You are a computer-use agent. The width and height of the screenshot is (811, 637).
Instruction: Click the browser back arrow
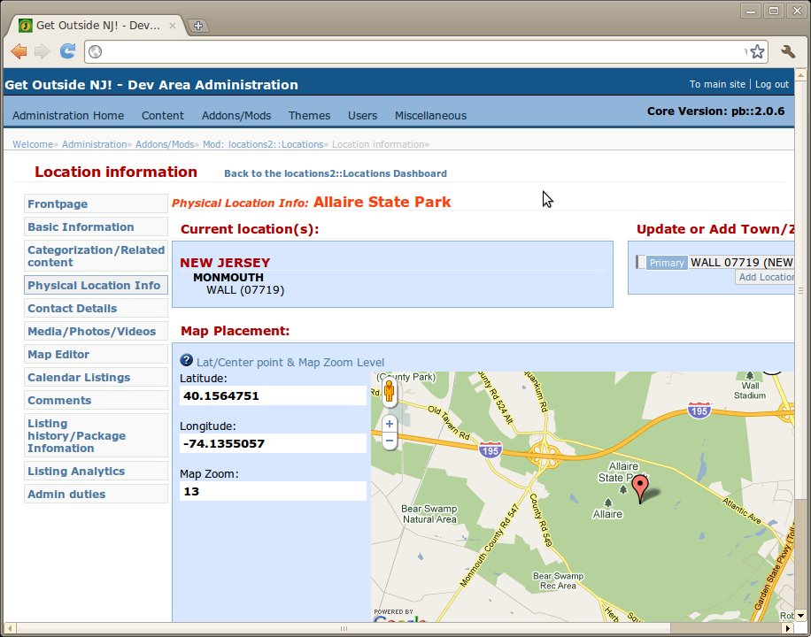pyautogui.click(x=19, y=51)
